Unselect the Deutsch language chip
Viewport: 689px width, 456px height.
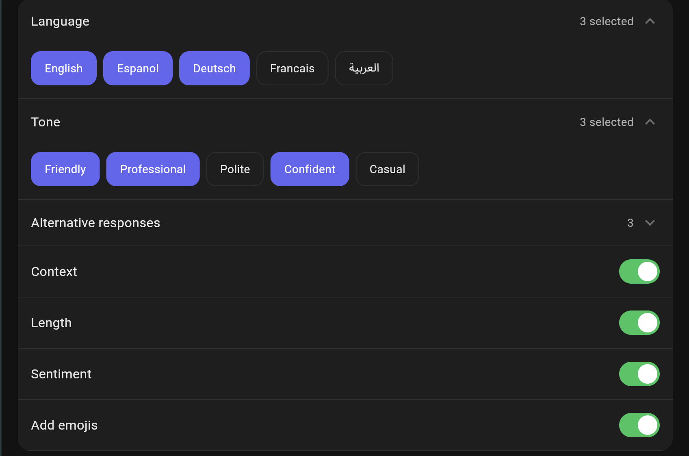pyautogui.click(x=214, y=68)
